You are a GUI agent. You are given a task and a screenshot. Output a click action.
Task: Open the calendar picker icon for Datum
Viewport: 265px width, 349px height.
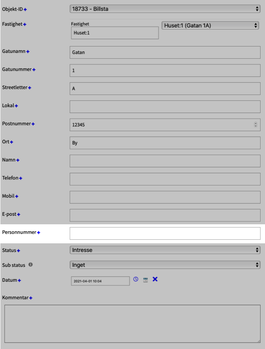(145, 280)
